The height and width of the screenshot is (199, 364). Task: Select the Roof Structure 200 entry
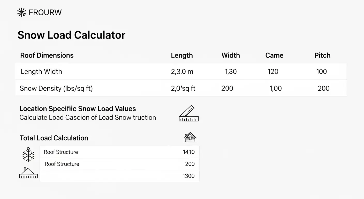pos(119,164)
